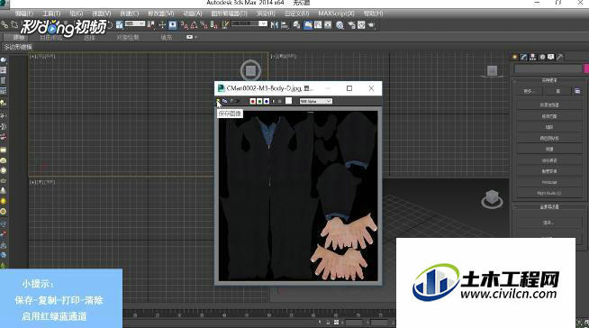Click the pink object color swatch
Screen dimensions: 589x328
[x=586, y=68]
